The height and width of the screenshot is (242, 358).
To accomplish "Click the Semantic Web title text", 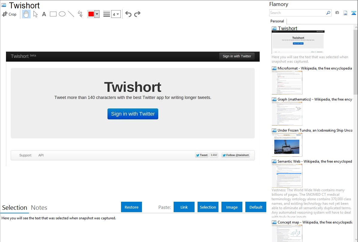I will click(x=315, y=161).
